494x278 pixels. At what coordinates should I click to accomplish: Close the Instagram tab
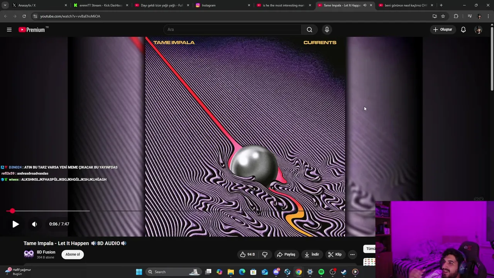pyautogui.click(x=249, y=5)
